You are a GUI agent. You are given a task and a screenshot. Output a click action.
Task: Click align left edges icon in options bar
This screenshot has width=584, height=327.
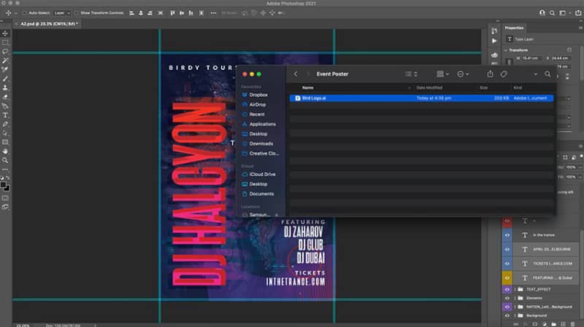point(131,13)
